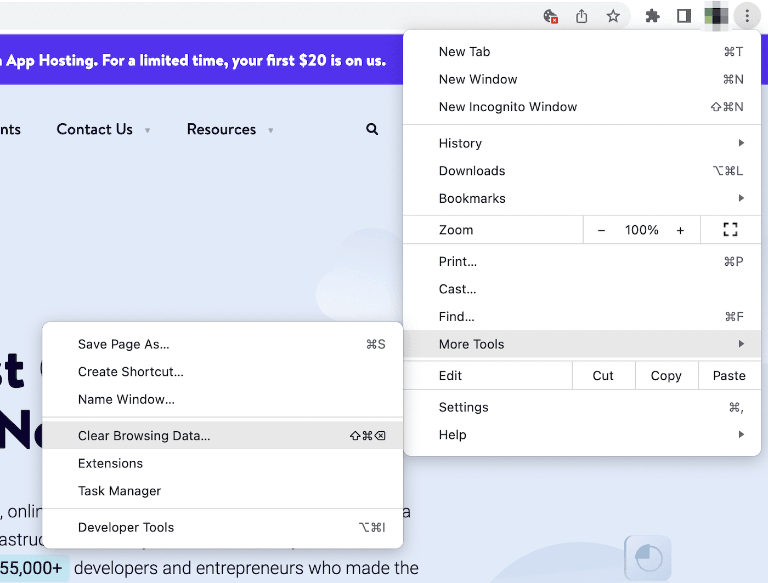Click the search magnifier on the webpage

372,129
